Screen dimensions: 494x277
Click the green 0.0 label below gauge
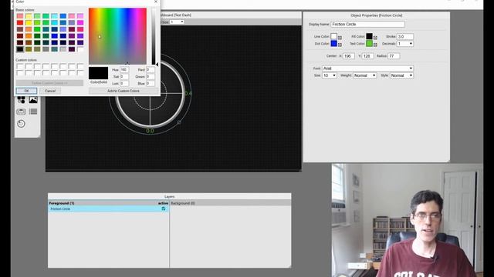[150, 131]
